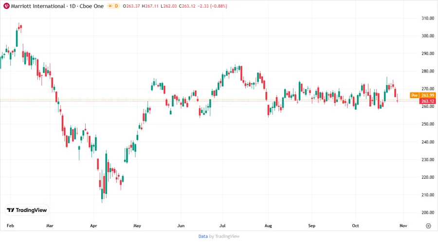Screen dimensions: 438x242
Task: Click the Apr label on time axis
Action: point(93,225)
